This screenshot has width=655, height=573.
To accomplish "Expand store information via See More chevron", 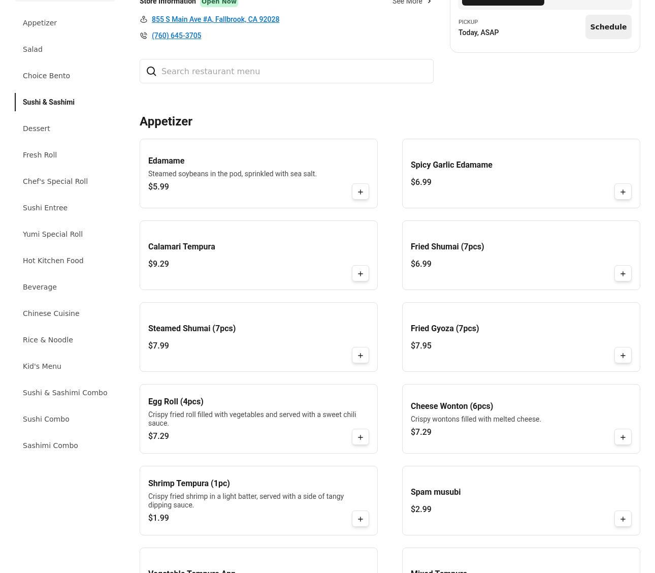I will (x=429, y=2).
